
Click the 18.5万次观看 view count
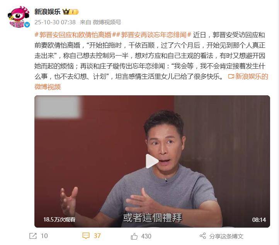[x=59, y=220]
